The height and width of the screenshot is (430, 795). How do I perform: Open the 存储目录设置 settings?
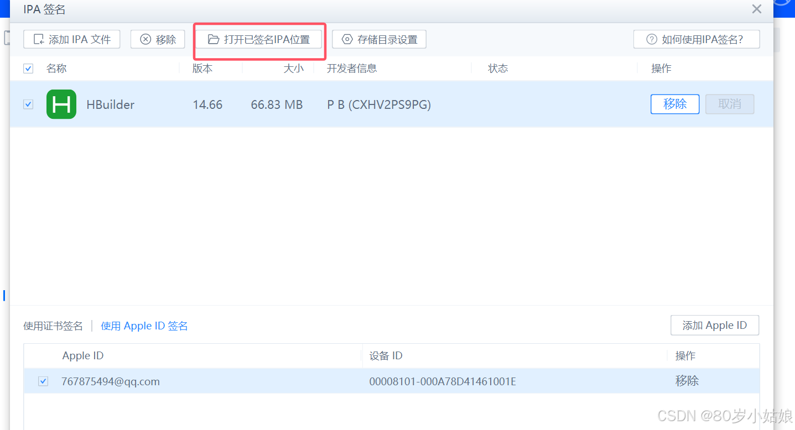[x=379, y=39]
